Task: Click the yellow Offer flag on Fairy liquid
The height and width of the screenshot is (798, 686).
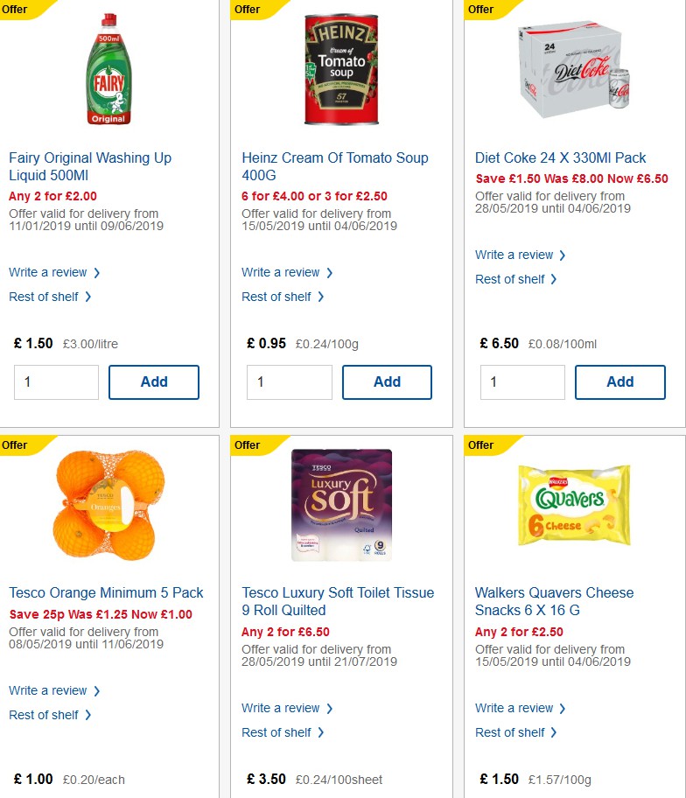Action: tap(17, 10)
